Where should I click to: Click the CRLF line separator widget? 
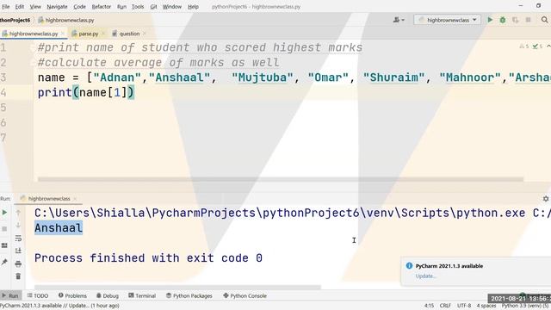point(445,306)
